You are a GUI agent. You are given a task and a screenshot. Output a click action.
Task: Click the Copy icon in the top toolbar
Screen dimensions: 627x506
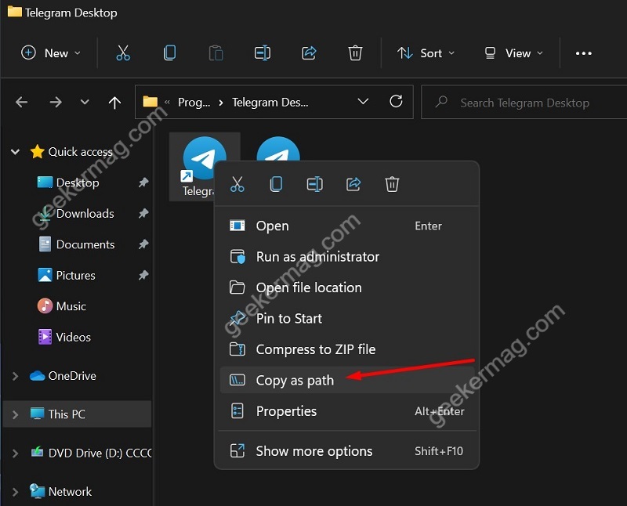pyautogui.click(x=169, y=52)
